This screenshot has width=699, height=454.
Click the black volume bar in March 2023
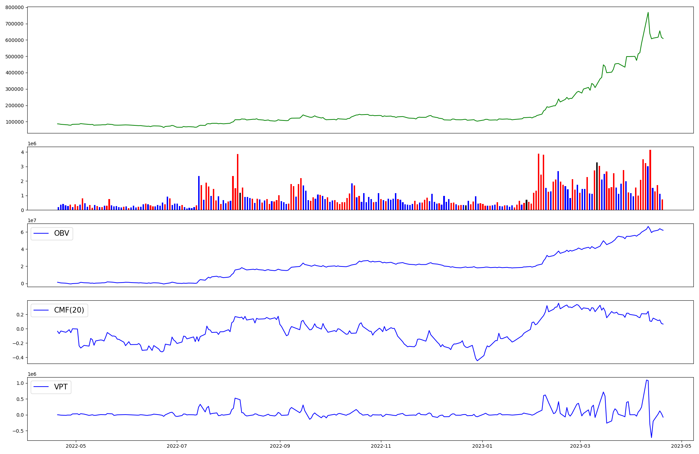point(597,186)
